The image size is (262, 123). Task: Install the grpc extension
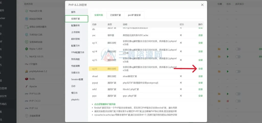200,96
